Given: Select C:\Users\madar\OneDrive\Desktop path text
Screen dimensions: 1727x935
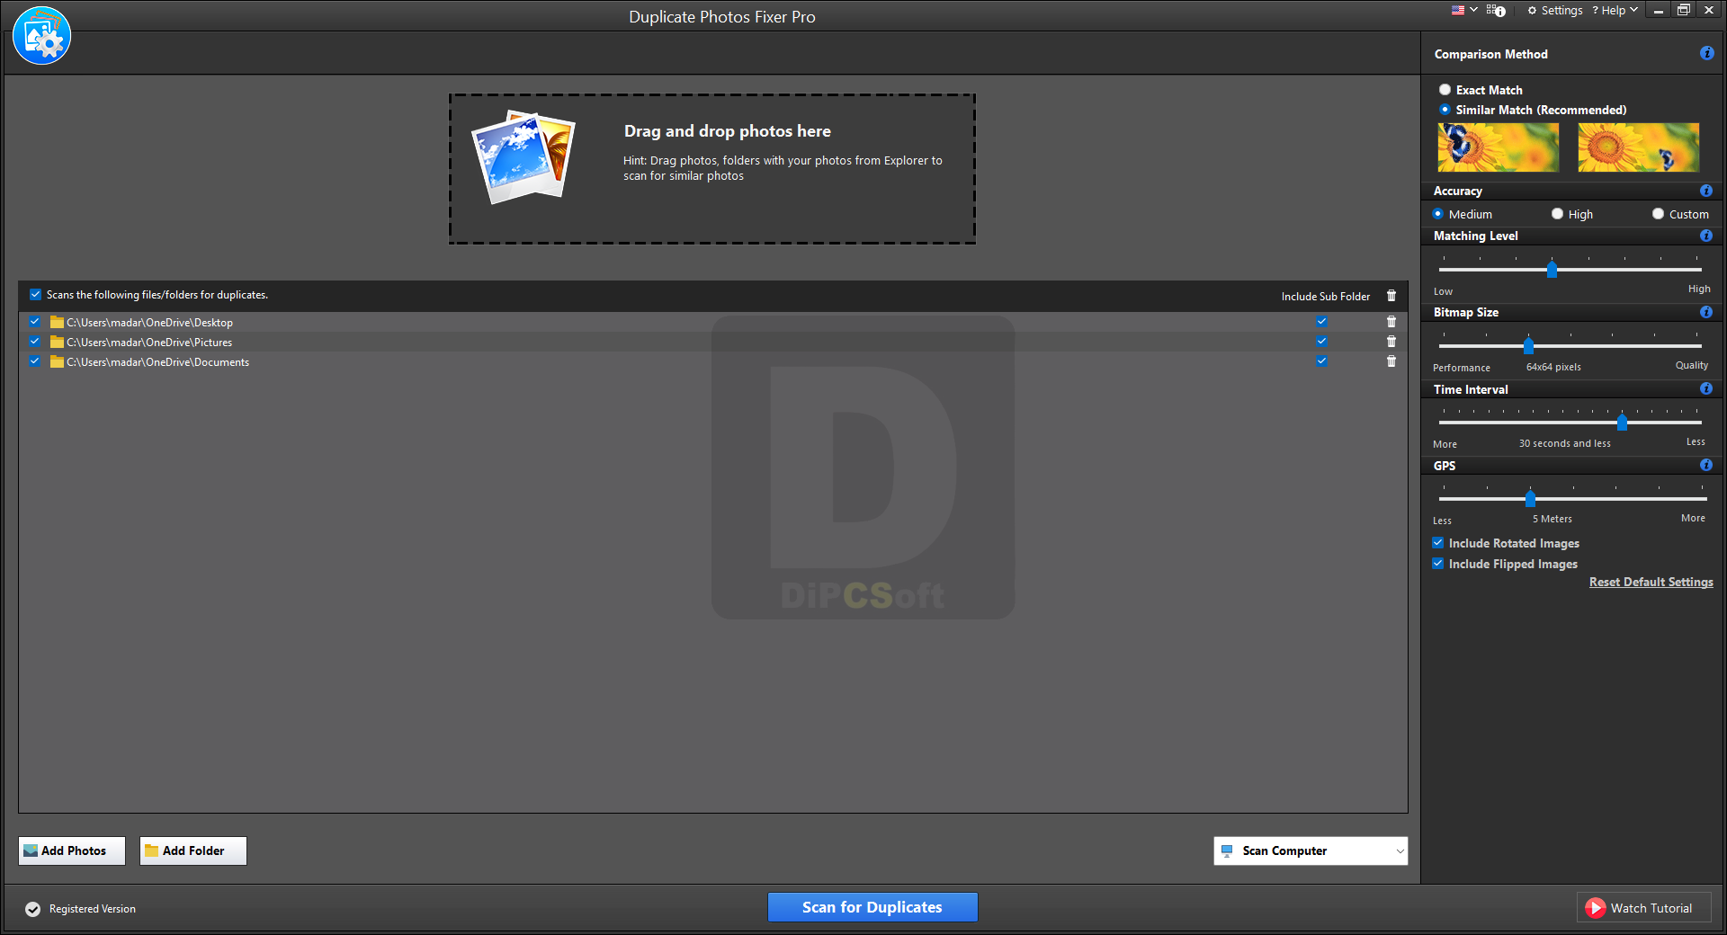Looking at the screenshot, I should coord(149,323).
